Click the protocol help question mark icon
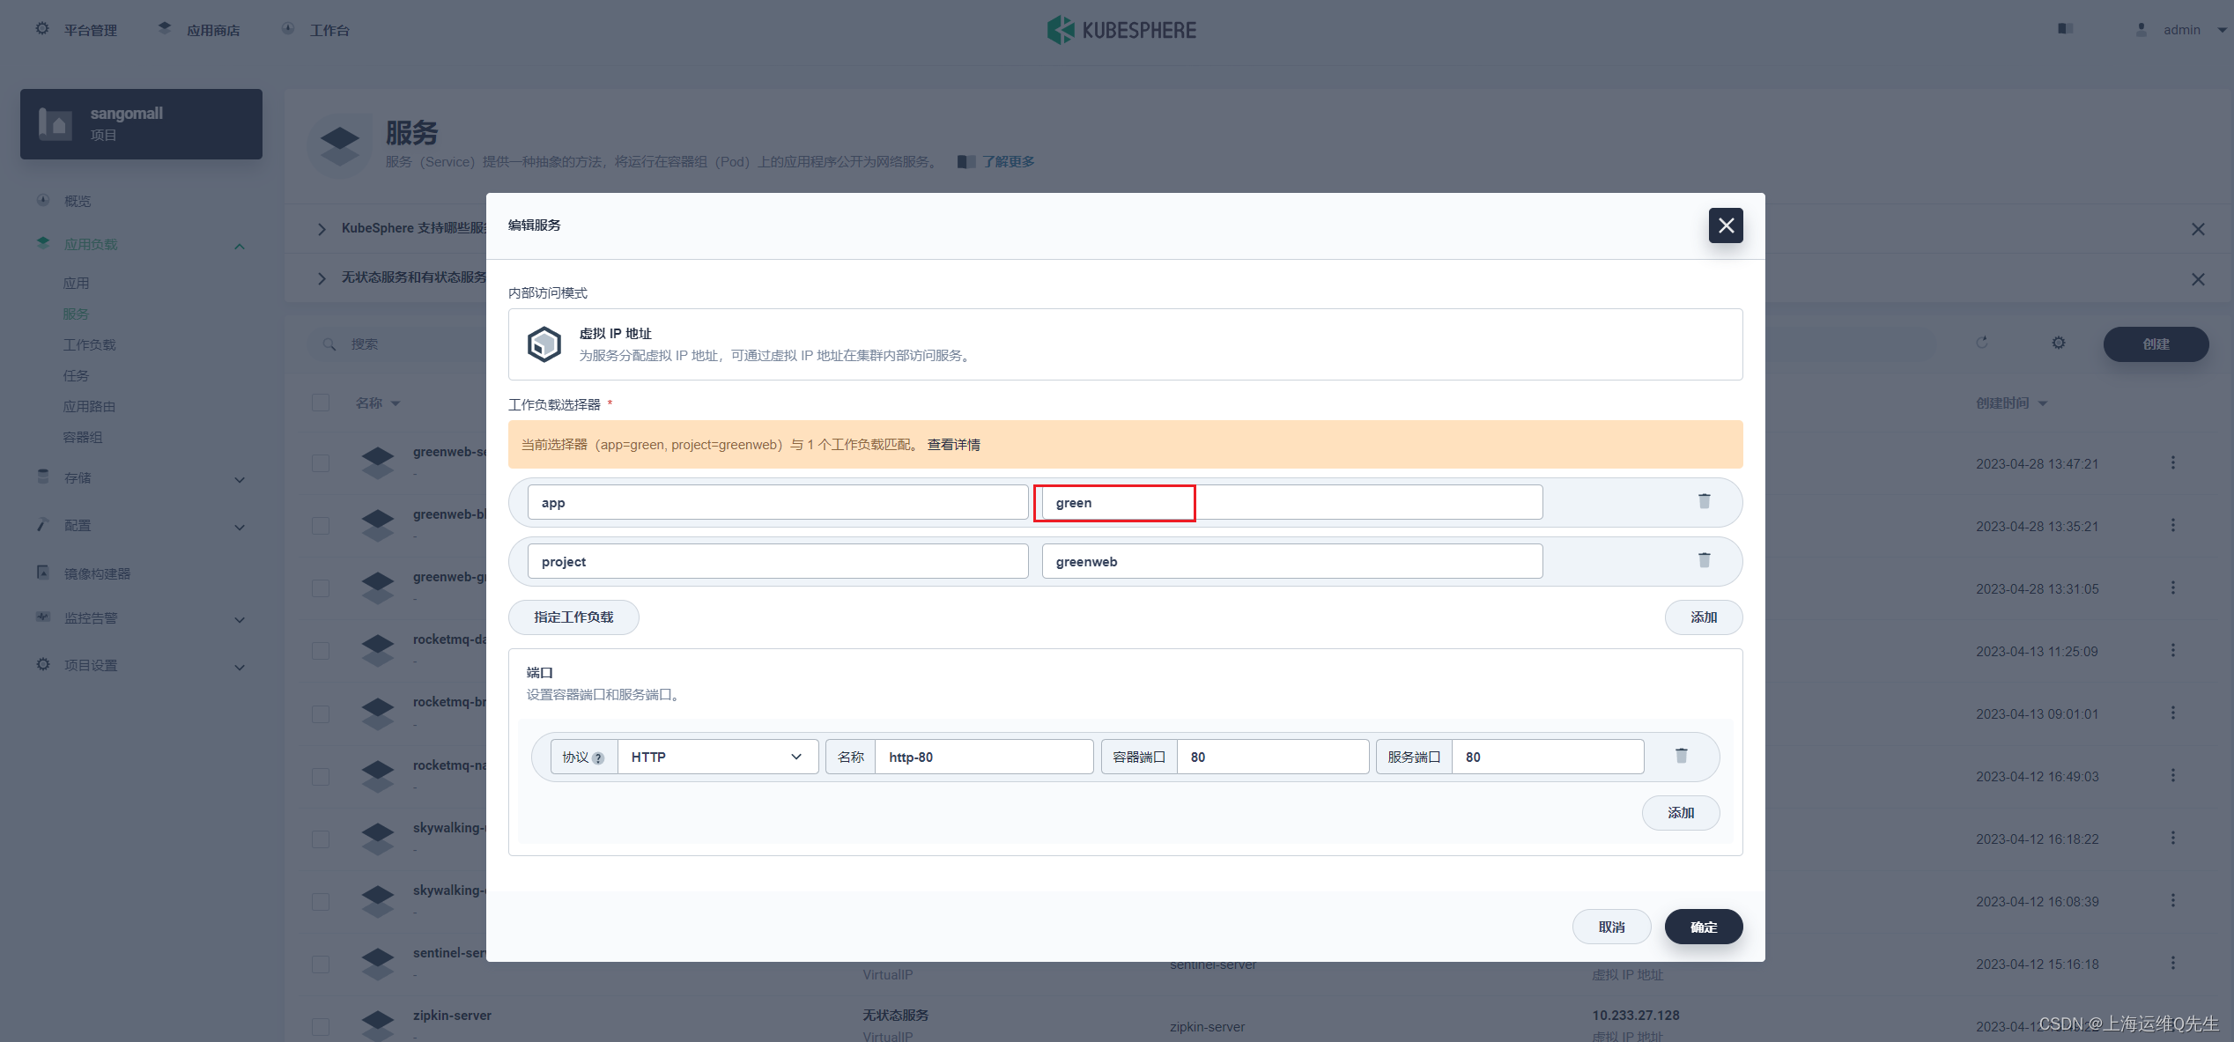 coord(598,758)
